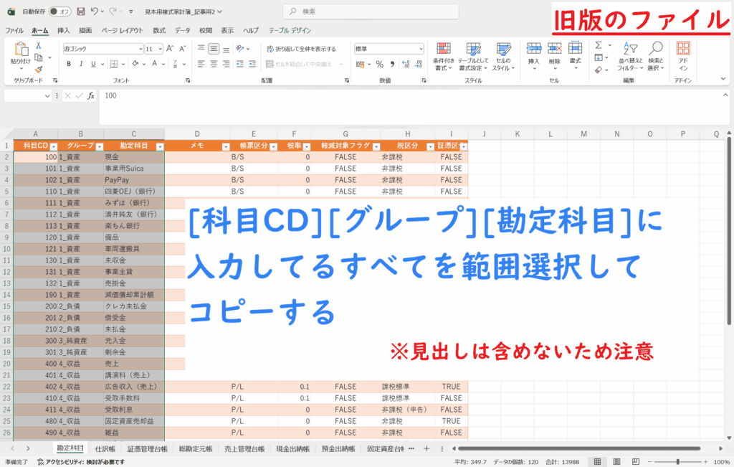The height and width of the screenshot is (467, 734).
Task: Switch to the 仕訳帳 sheet tab
Action: [105, 448]
